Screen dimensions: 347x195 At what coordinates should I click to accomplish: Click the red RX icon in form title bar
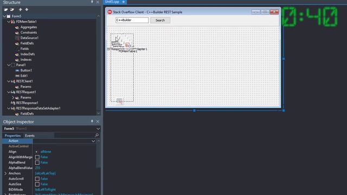(110, 12)
